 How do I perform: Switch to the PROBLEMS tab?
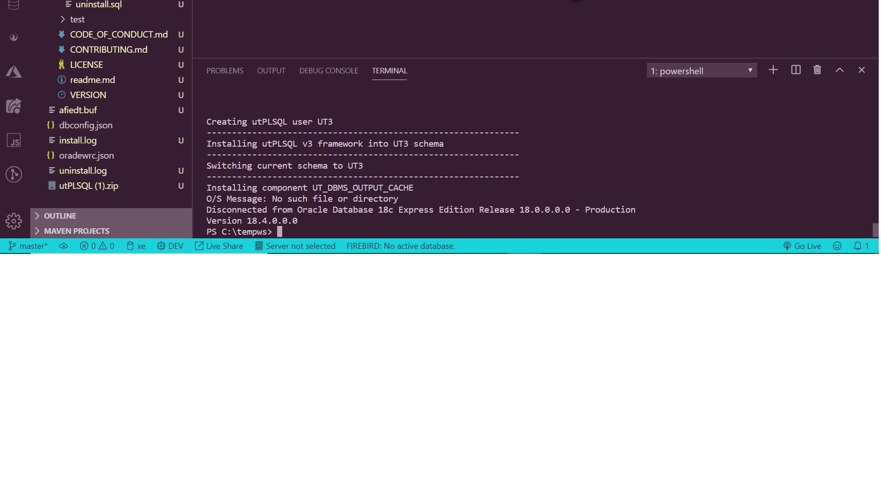(x=225, y=71)
